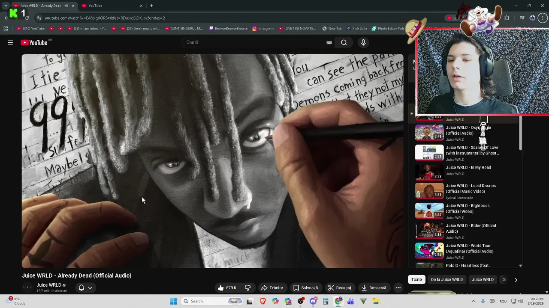This screenshot has width=549, height=308.
Task: Open Task View on the taskbar
Action: click(x=250, y=301)
